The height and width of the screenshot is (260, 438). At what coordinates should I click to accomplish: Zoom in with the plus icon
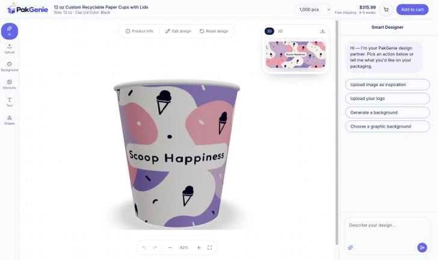199,248
